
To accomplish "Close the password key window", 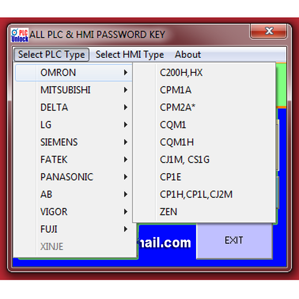I will coord(268,32).
